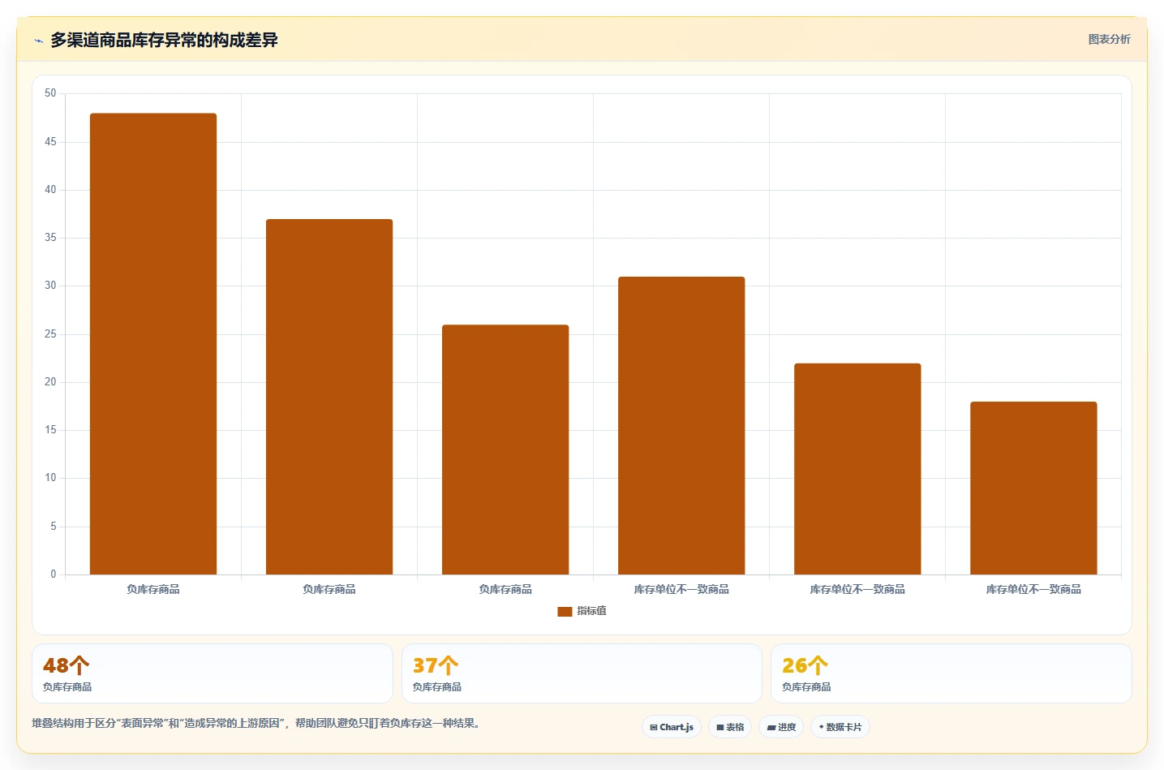Click the shortest bar with value 18
The image size is (1164, 770).
1033,488
